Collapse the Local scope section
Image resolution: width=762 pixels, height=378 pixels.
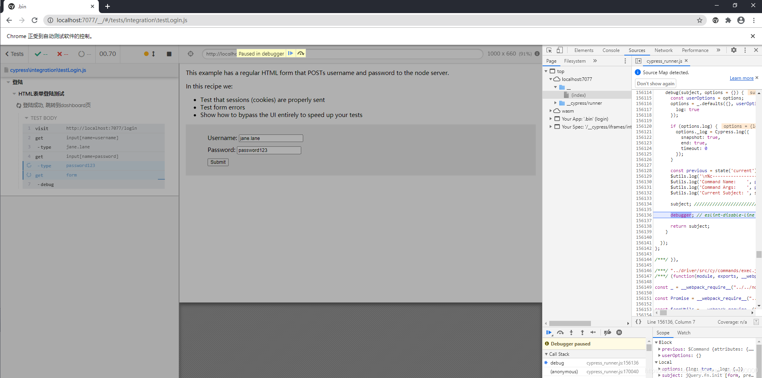[x=656, y=362]
